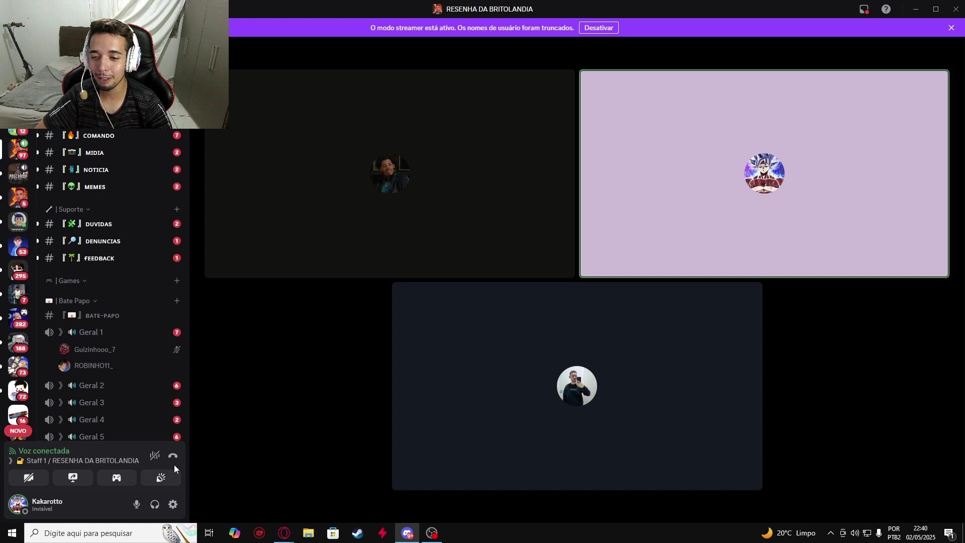Add a channel to the Suporte category
This screenshot has height=543, width=965.
[x=177, y=209]
